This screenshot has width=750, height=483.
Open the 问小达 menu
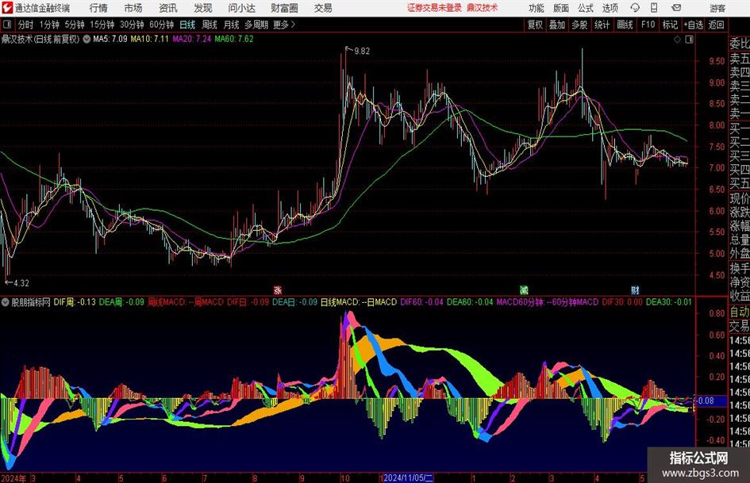point(241,8)
